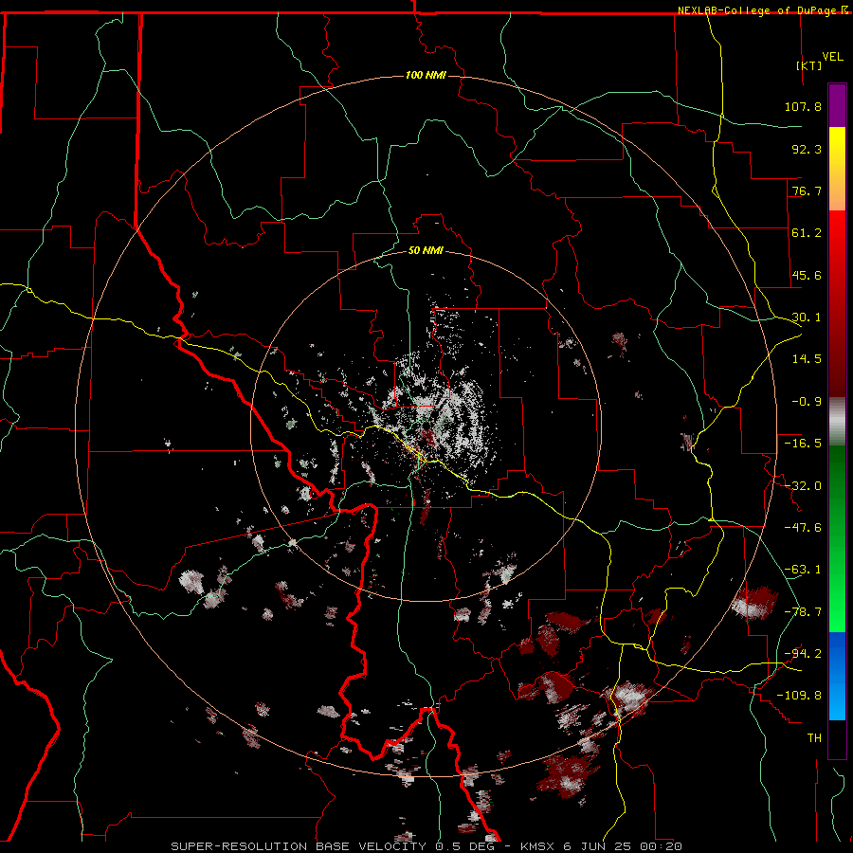This screenshot has height=853, width=853.
Task: Click the 14.5 velocity scale value
Action: 807,359
